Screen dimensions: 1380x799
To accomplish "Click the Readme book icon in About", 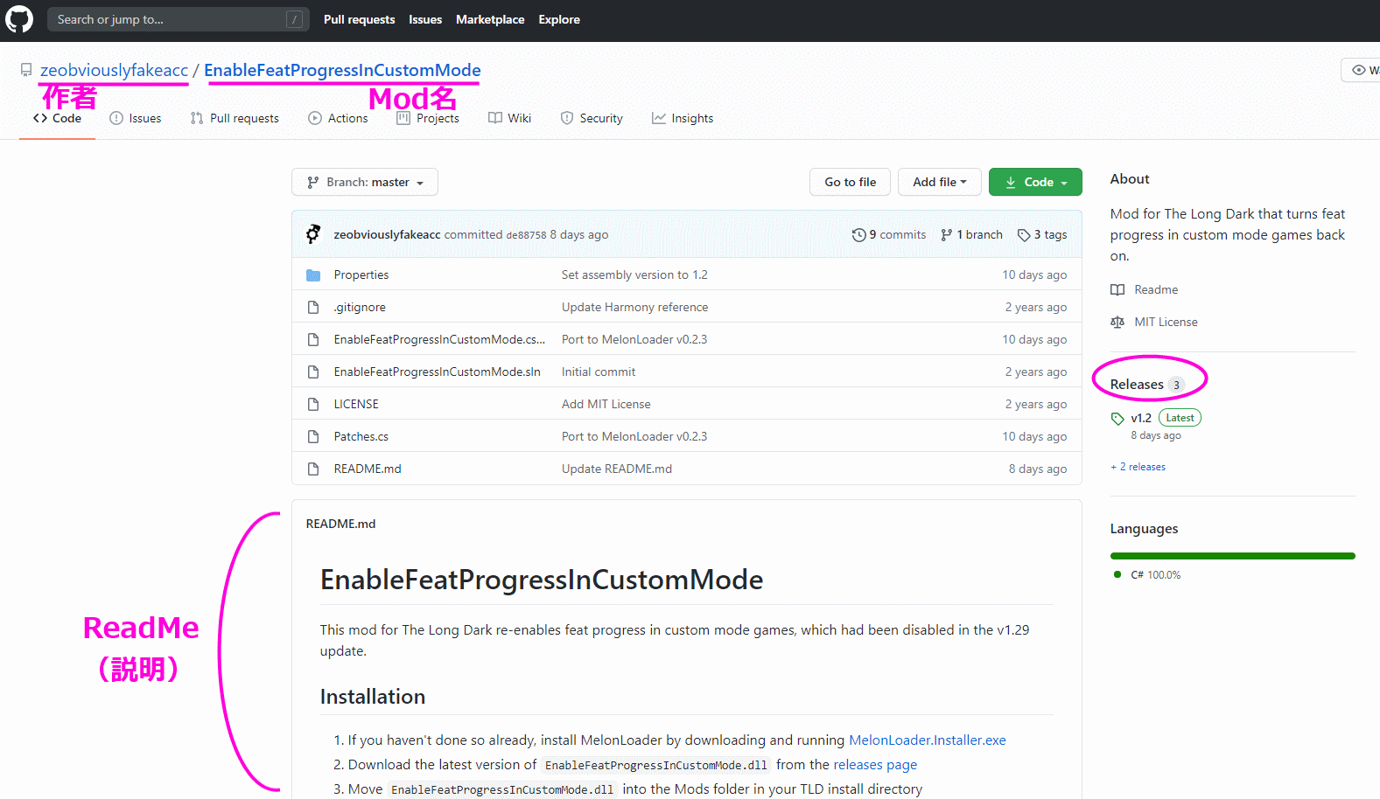I will pos(1117,289).
